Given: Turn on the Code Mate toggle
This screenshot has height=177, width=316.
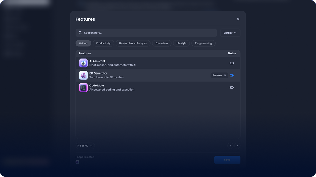Looking at the screenshot, I should tap(232, 88).
